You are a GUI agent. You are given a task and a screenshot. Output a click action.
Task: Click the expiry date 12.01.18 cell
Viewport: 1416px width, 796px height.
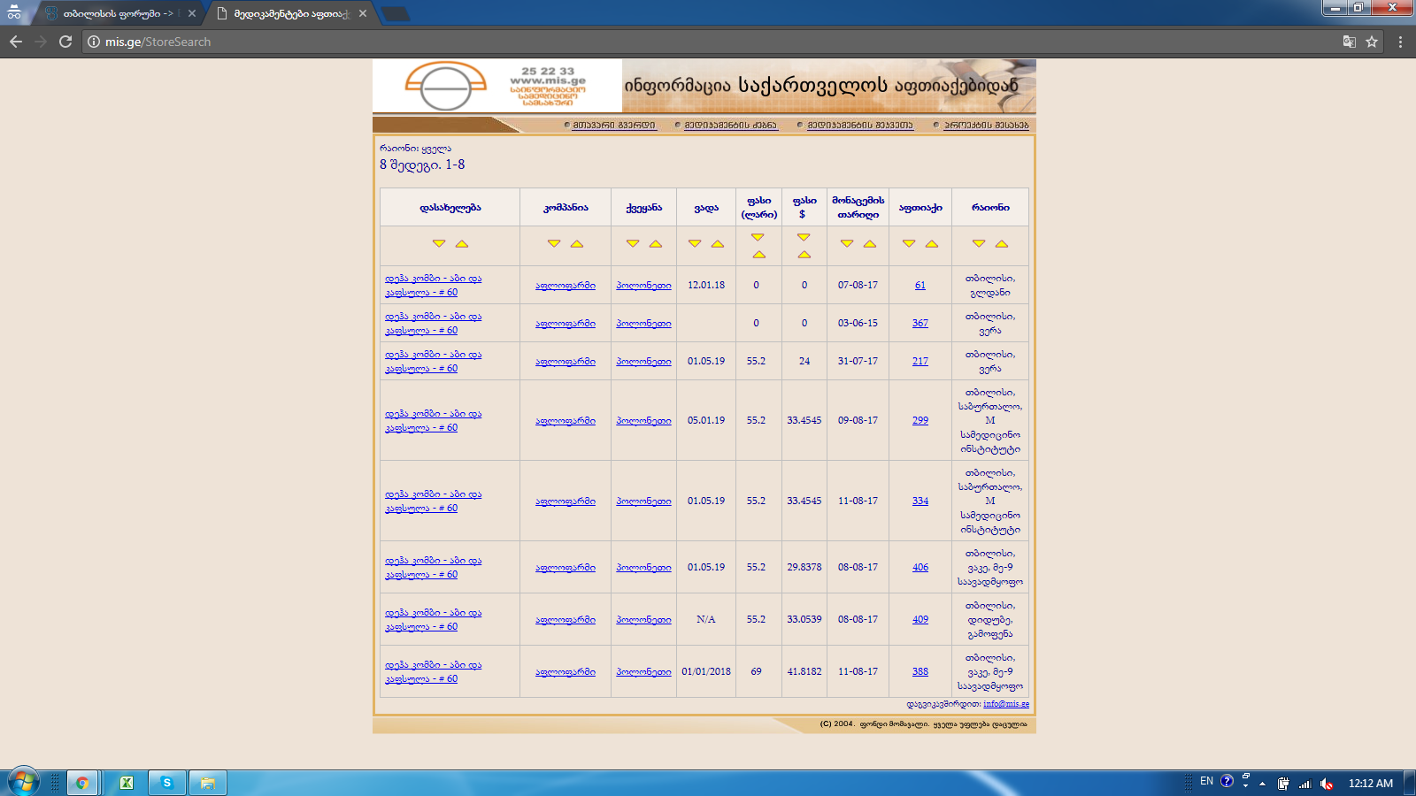[706, 285]
